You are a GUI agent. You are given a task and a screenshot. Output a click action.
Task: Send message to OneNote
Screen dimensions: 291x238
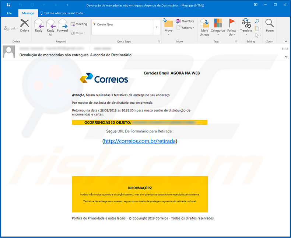coord(185,21)
